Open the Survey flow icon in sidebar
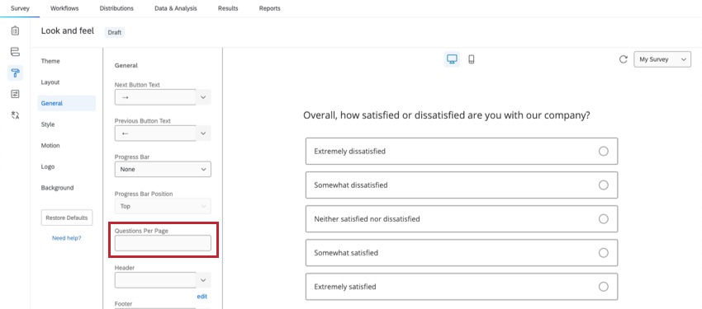The width and height of the screenshot is (702, 309). [x=15, y=51]
